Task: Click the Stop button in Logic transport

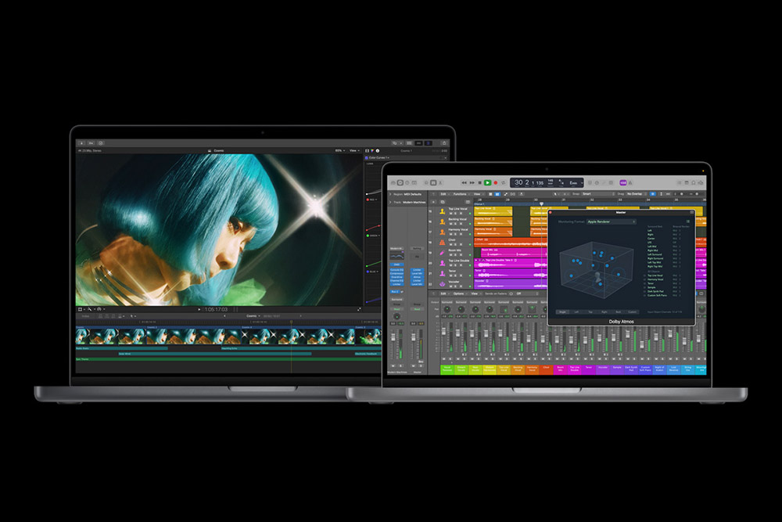Action: click(480, 182)
